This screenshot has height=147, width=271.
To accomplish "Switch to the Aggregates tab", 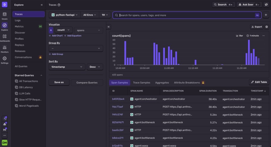I will click(x=162, y=83).
